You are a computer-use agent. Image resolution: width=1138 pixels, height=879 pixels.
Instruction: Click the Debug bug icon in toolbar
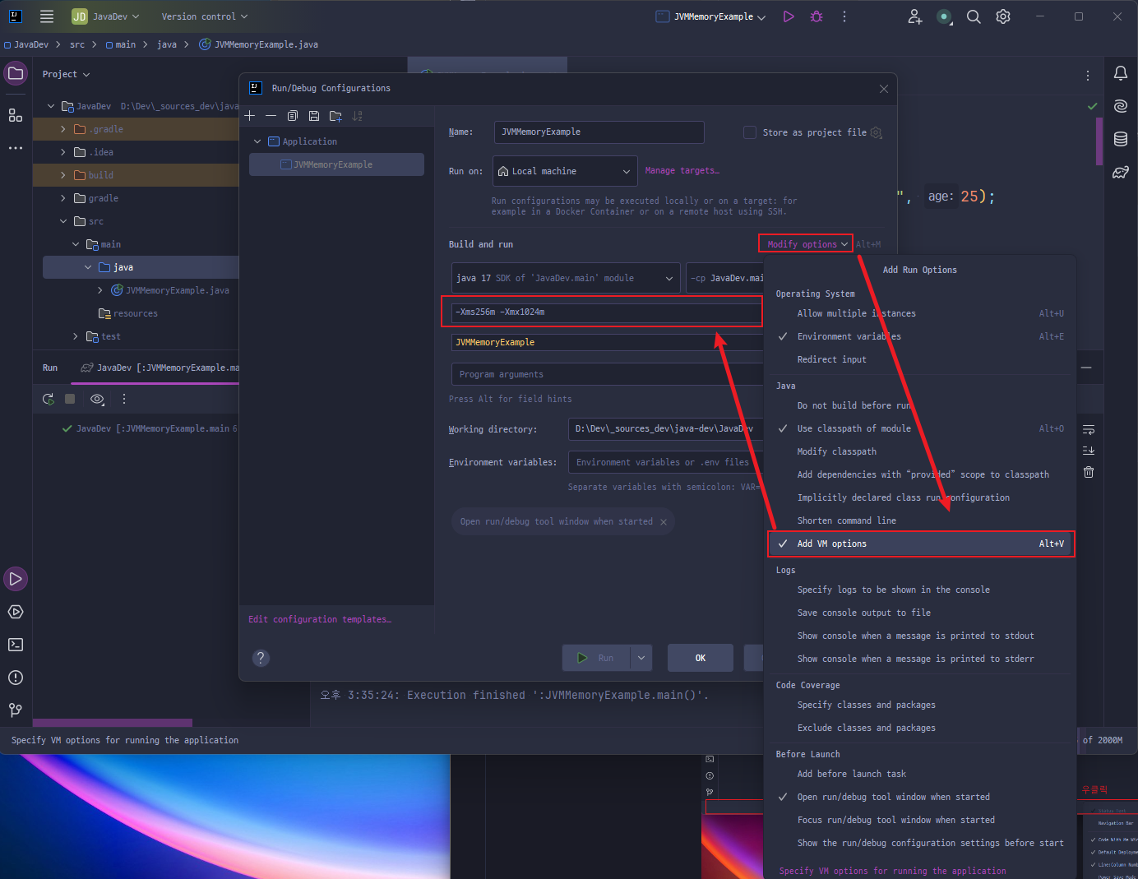click(x=816, y=16)
